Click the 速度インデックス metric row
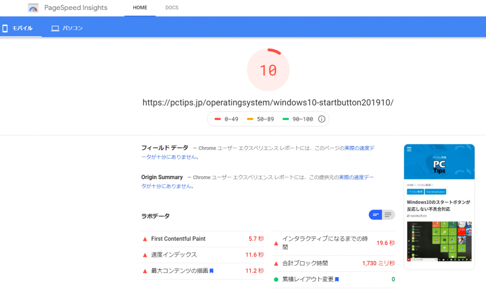The image size is (486, 292). (x=203, y=255)
